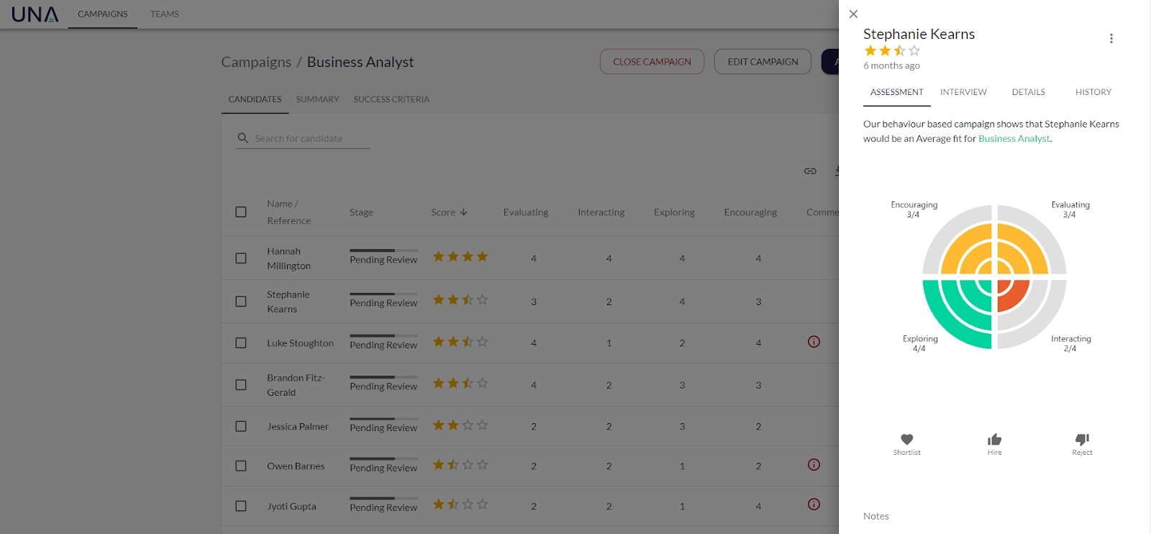Click Hannah Millington's stage progress bar
Screen dimensions: 1151x534
[383, 250]
